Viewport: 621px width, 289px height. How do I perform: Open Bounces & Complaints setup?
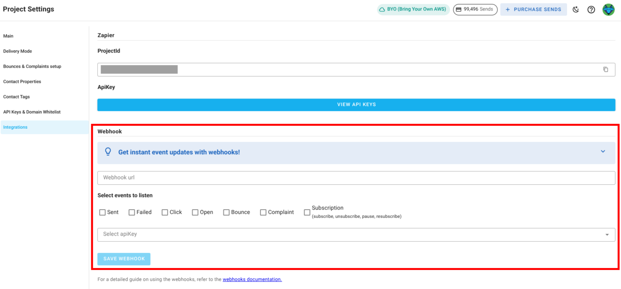(32, 66)
